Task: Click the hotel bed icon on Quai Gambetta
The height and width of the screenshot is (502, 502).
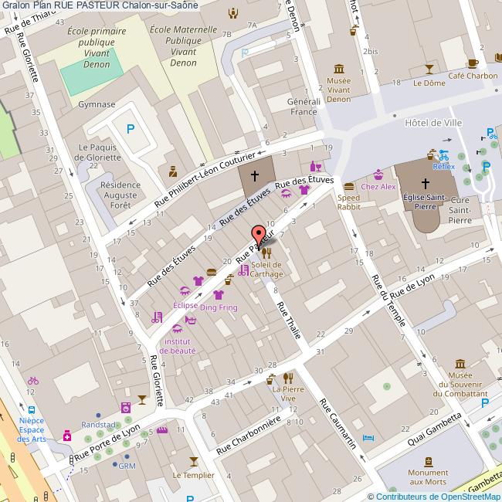Action: tap(369, 438)
